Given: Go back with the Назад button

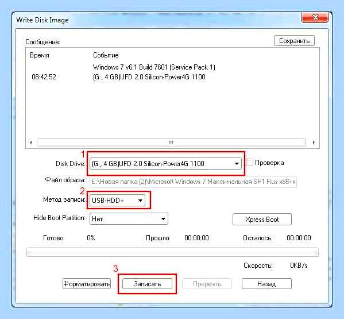Looking at the screenshot, I should click(266, 284).
